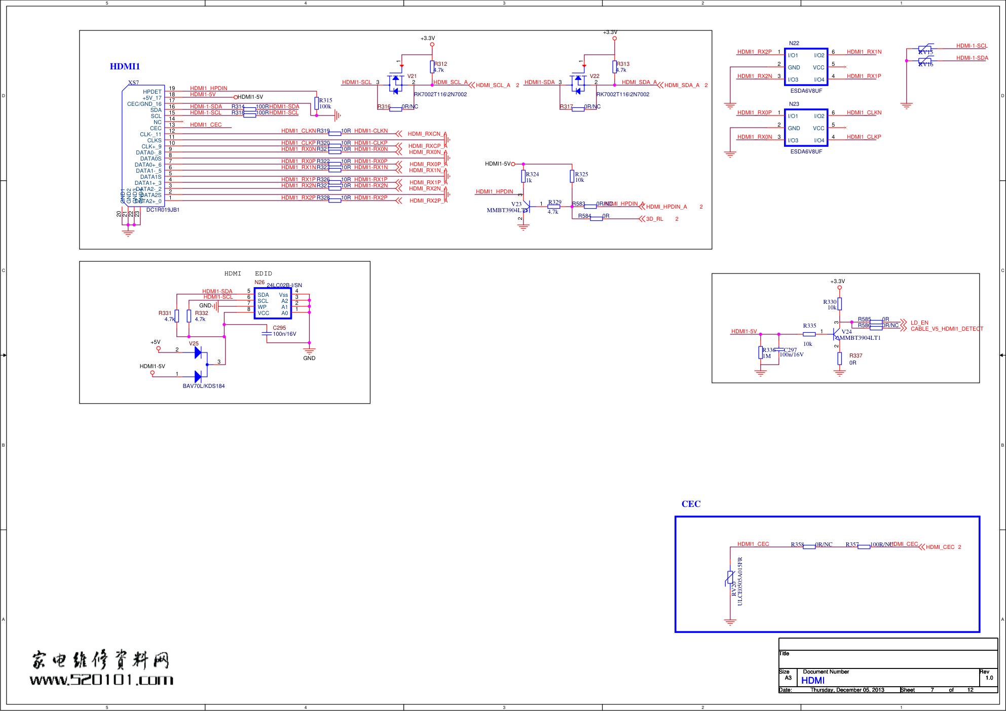
Task: Click the RV15 varistor symbol
Action: click(925, 49)
